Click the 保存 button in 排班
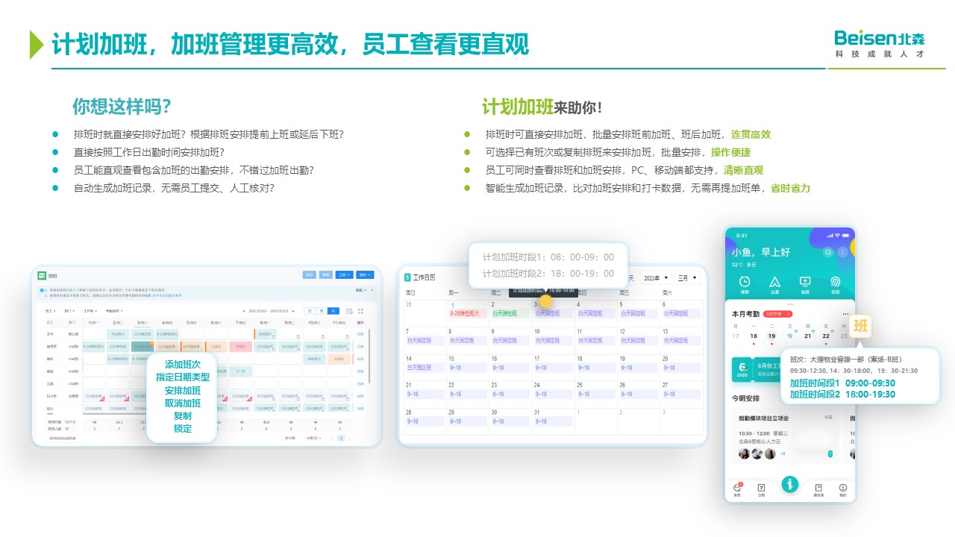955x537 pixels. point(310,274)
